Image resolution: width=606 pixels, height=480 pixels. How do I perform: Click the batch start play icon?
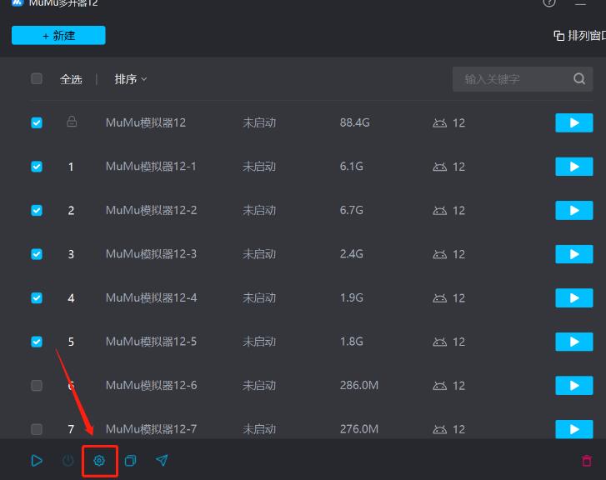pos(37,460)
